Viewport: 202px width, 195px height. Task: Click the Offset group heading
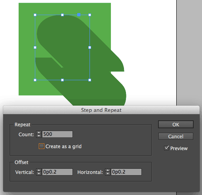pyautogui.click(x=21, y=162)
